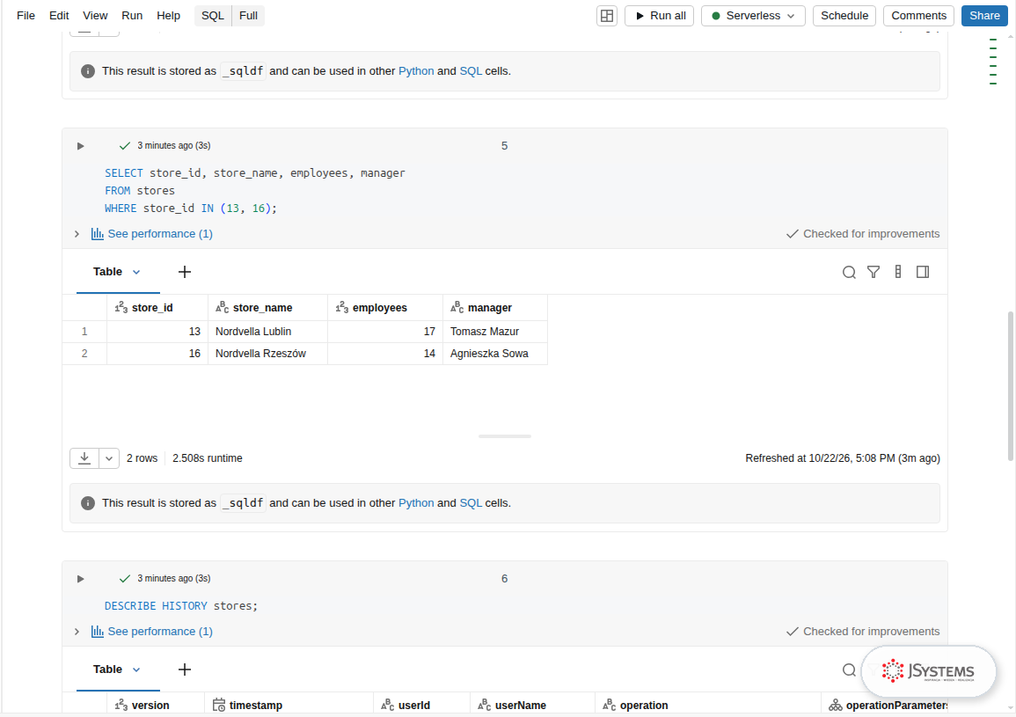Click Checked for improvements in cell 5
The image size is (1016, 717).
863,234
